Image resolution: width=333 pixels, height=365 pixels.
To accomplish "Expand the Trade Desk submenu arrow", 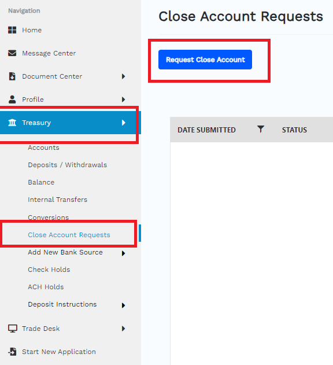I will click(x=123, y=329).
